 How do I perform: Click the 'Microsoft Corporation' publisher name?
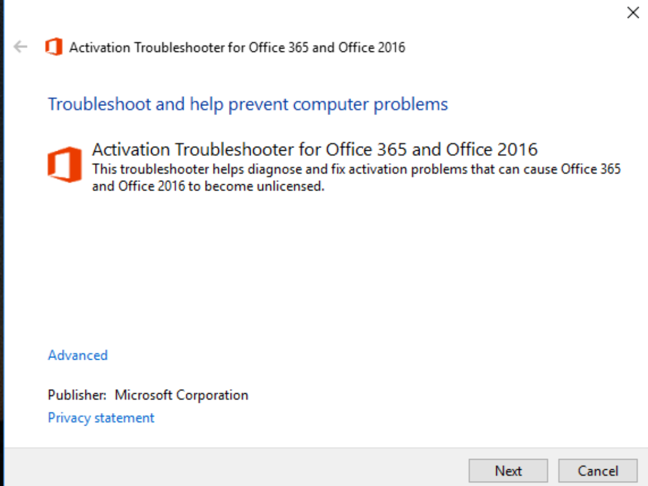pyautogui.click(x=181, y=395)
